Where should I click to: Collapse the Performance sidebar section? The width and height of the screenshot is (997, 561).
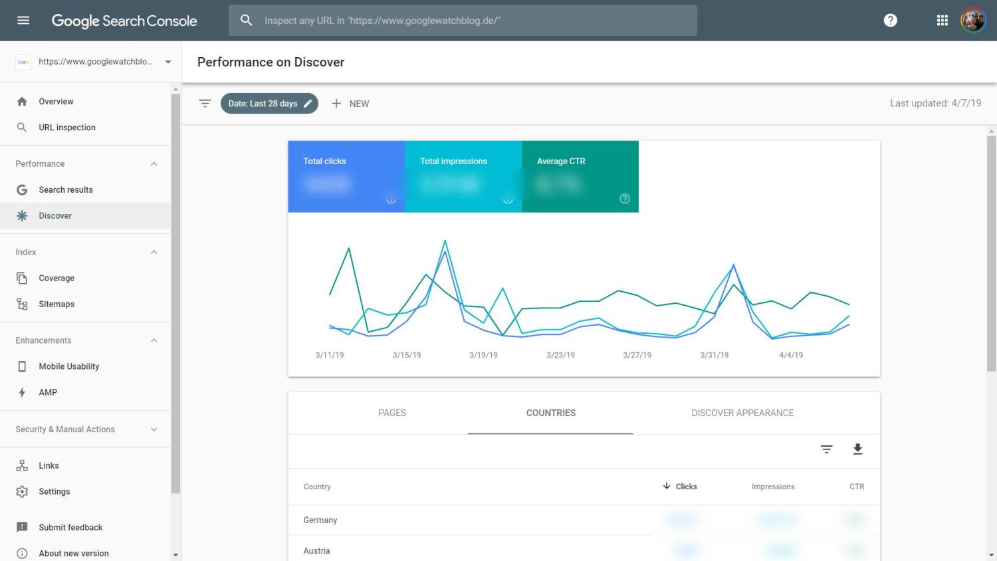[154, 164]
